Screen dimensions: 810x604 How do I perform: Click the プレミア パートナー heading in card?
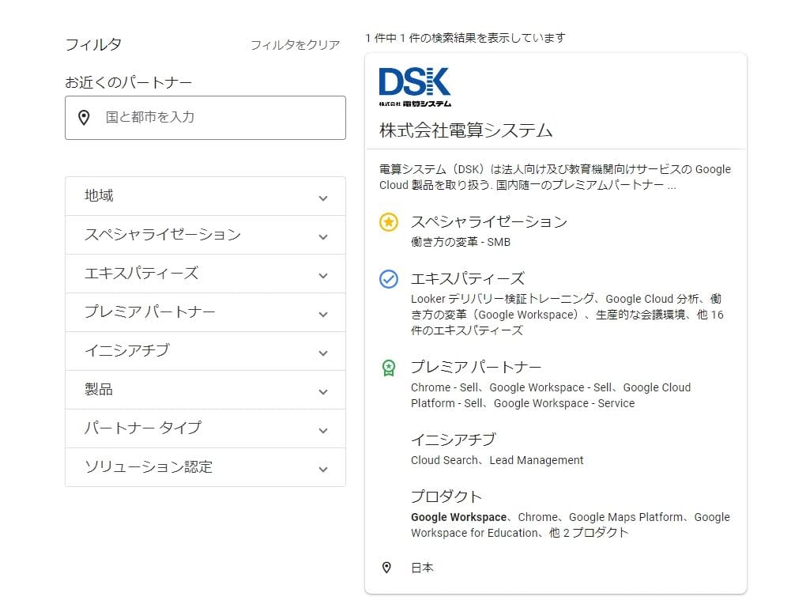[x=476, y=368]
